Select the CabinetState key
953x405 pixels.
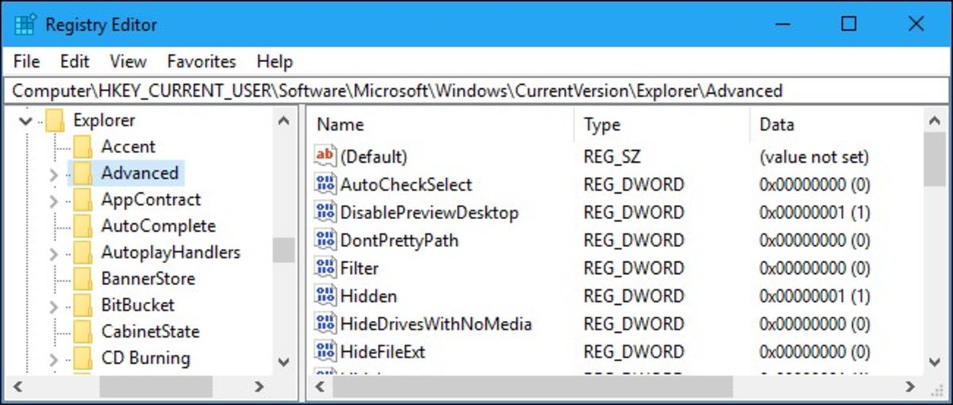[x=150, y=332]
